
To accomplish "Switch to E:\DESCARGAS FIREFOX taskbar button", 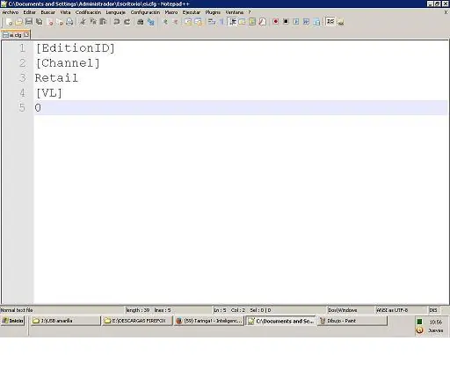I will click(137, 321).
